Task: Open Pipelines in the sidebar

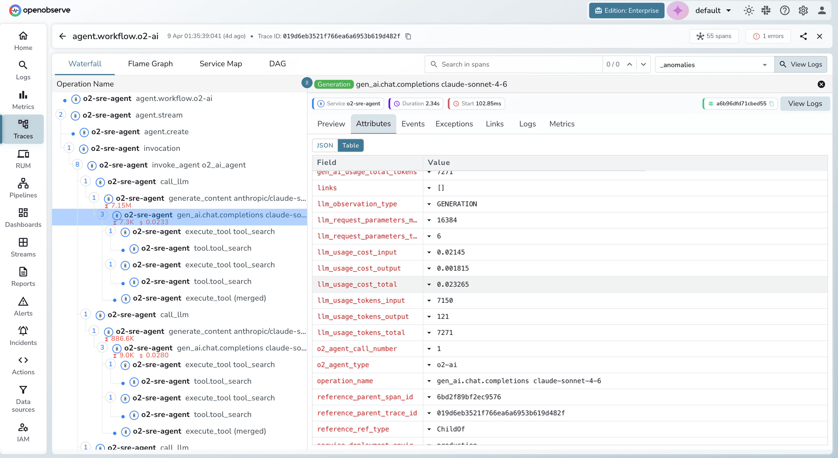Action: pyautogui.click(x=23, y=188)
